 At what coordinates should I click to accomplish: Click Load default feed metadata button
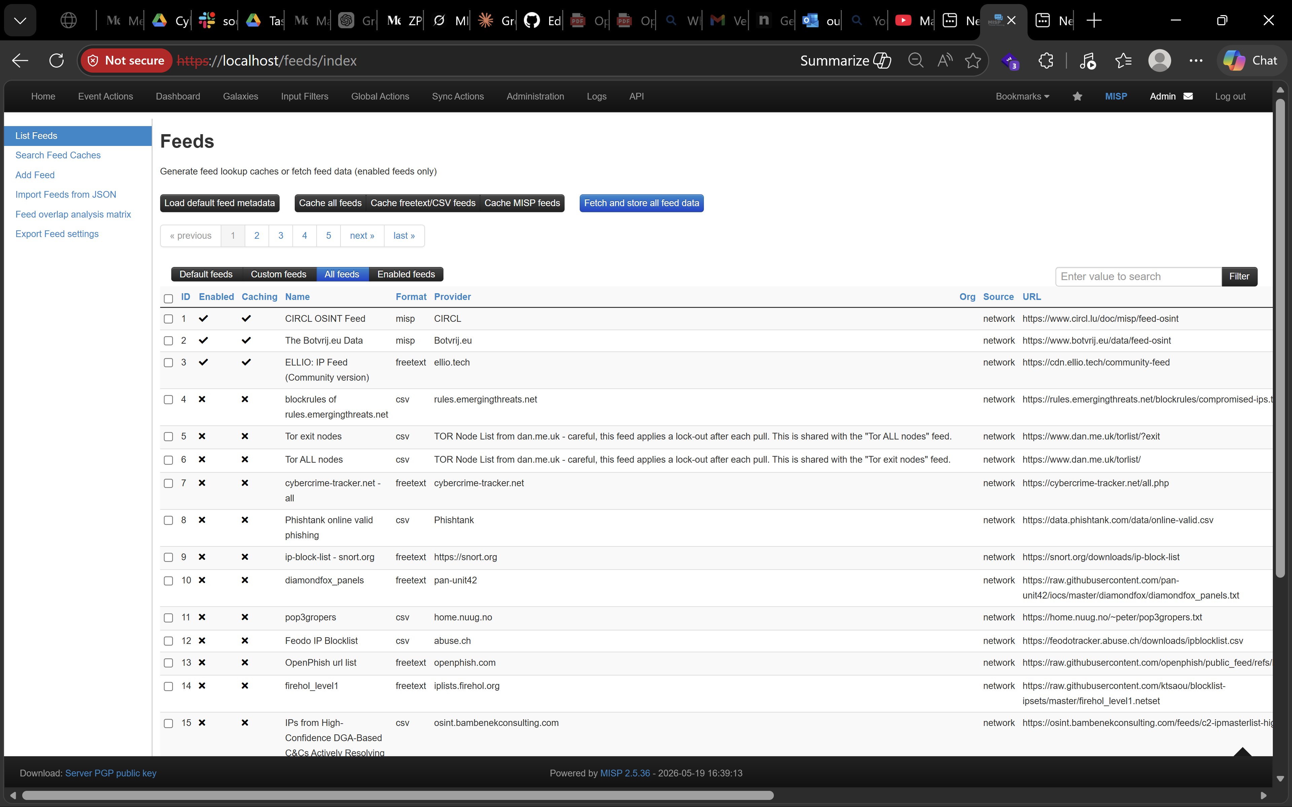click(x=219, y=203)
